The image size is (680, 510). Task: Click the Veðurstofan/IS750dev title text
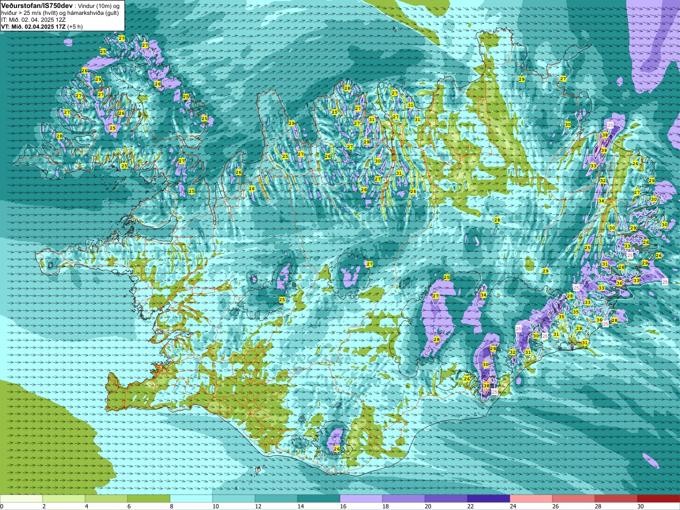pos(37,5)
